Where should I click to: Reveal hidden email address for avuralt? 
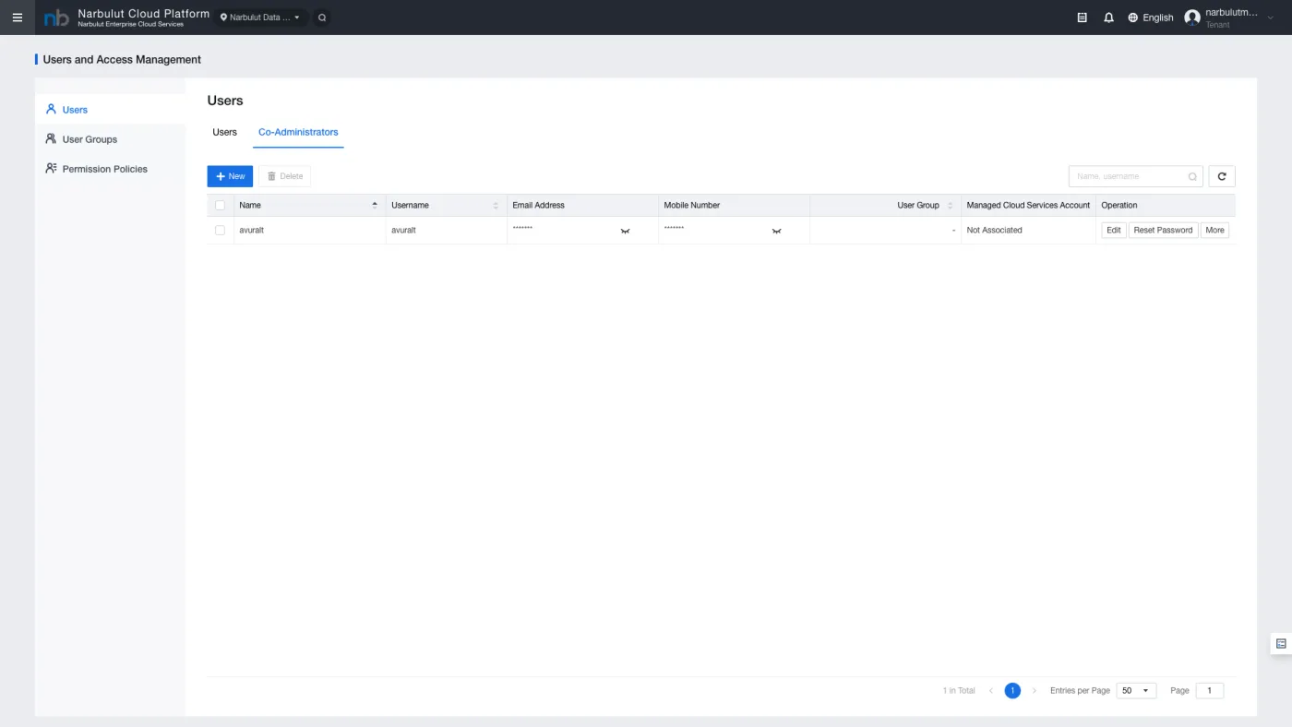(x=625, y=231)
